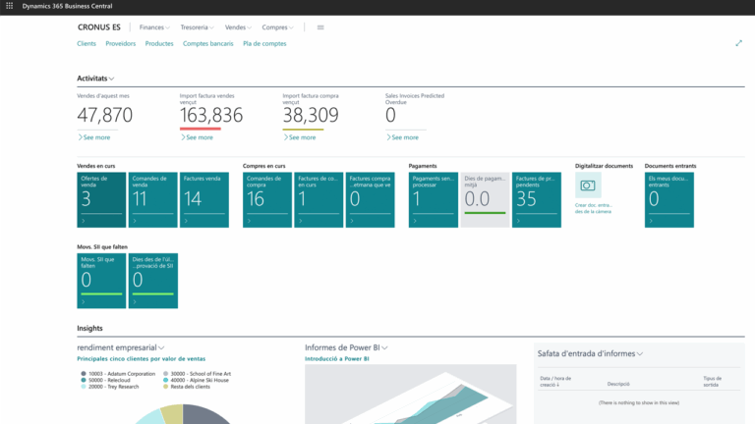The width and height of the screenshot is (755, 424).
Task: Open Pla de comptes link
Action: [x=264, y=43]
